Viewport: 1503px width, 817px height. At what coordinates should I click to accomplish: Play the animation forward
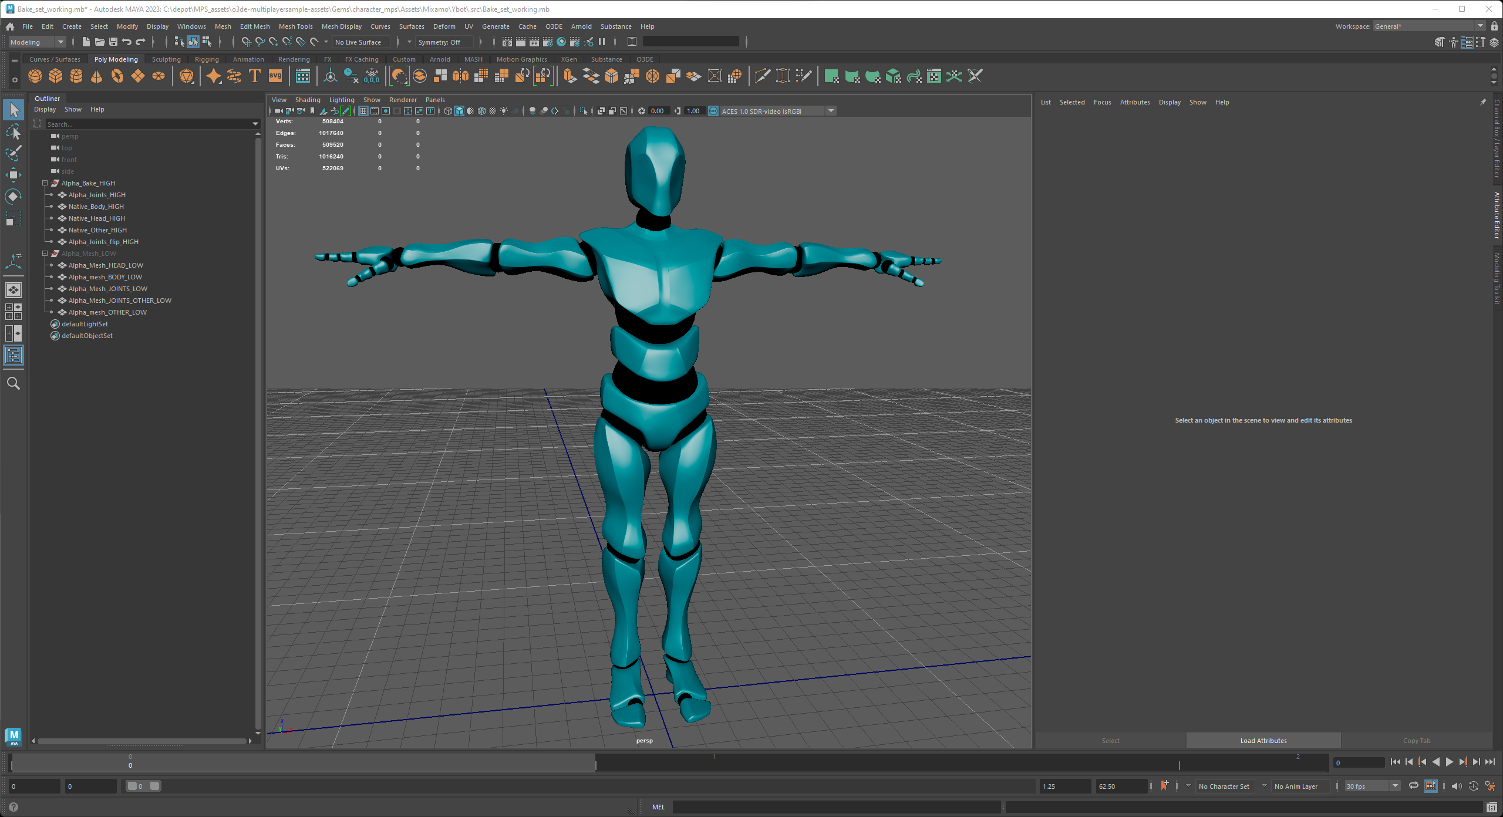(1449, 762)
